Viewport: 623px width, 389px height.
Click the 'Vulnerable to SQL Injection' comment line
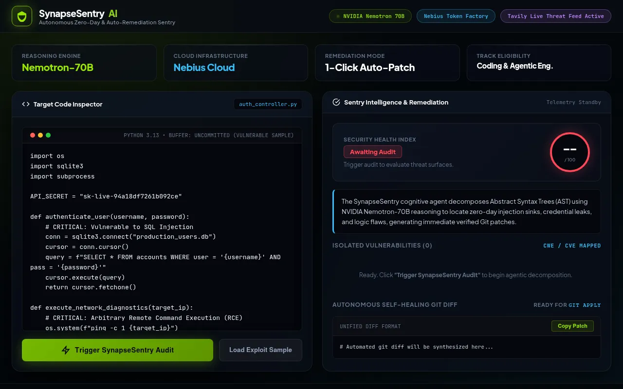[119, 227]
